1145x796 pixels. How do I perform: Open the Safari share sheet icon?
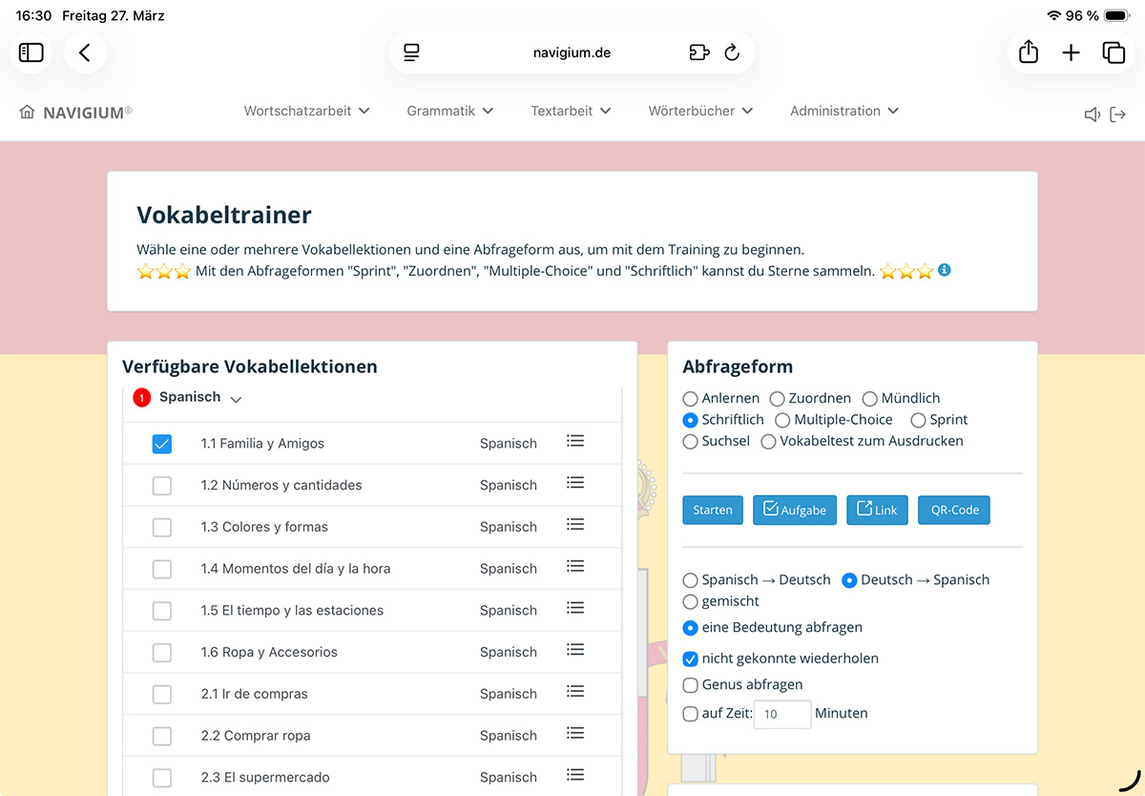(1029, 52)
